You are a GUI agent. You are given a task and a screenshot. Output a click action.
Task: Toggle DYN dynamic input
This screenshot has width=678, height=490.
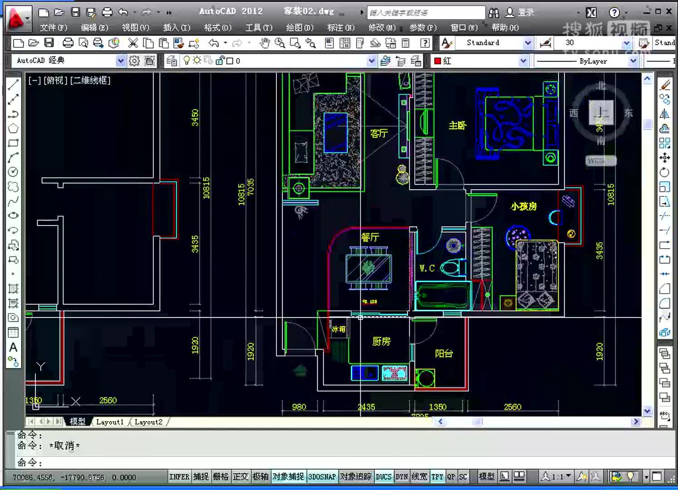click(x=402, y=477)
